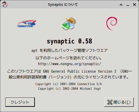Click the Synaptic window menu icon

pos(5,5)
